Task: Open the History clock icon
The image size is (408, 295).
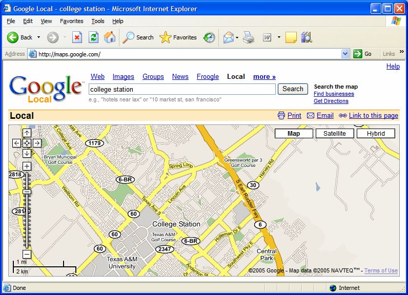Action: (x=209, y=37)
